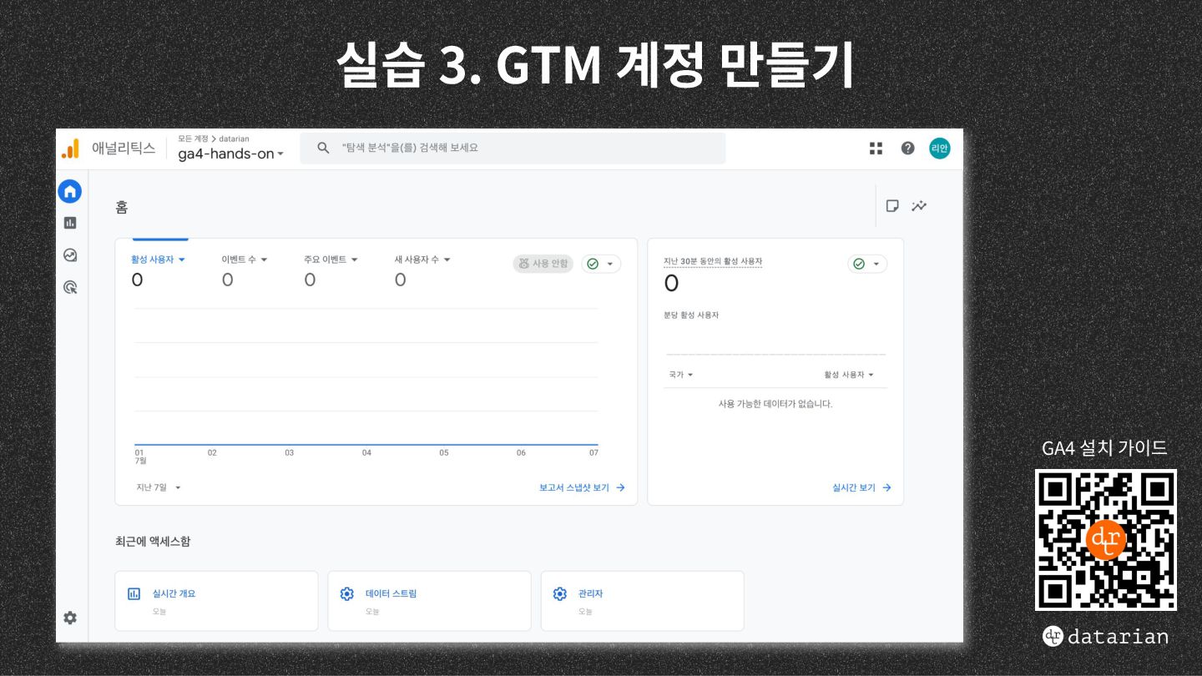Screen dimensions: 1202x676
Task: Open the 실시간 개요 recent card
Action: [216, 601]
